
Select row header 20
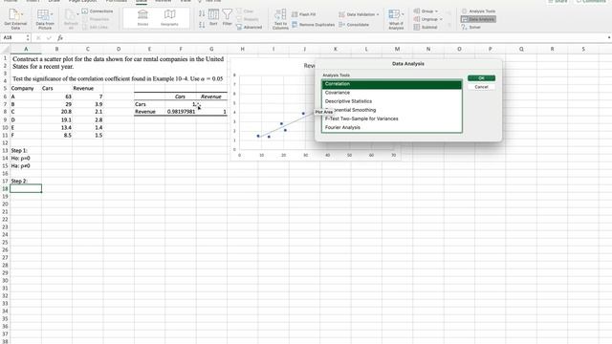coord(5,204)
